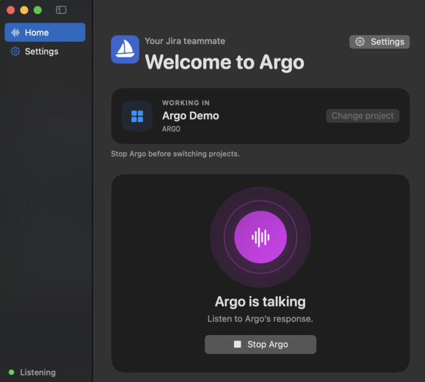Viewport: 425px width, 382px height.
Task: Click the WORKING IN label
Action: point(186,103)
